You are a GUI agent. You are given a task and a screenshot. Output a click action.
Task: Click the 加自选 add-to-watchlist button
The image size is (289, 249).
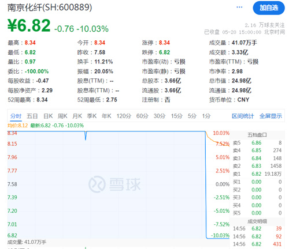pos(269,8)
